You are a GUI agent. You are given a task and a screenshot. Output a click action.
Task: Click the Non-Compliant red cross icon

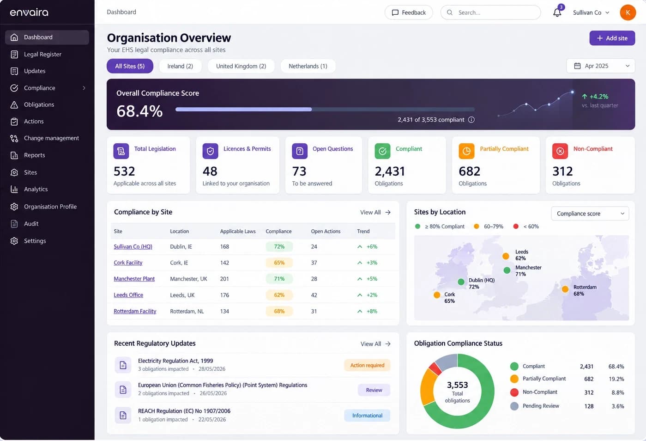pos(560,151)
